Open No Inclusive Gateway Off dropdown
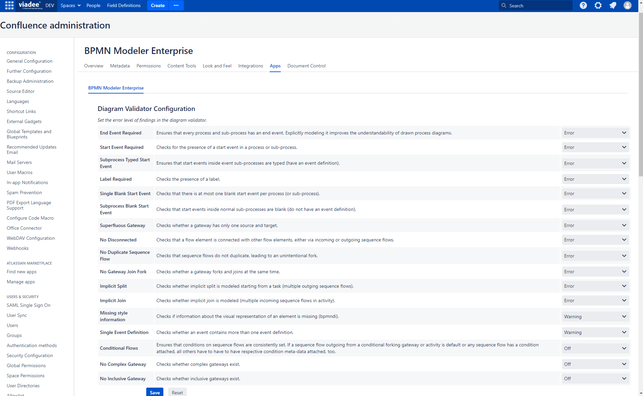The width and height of the screenshot is (643, 396). pyautogui.click(x=595, y=379)
